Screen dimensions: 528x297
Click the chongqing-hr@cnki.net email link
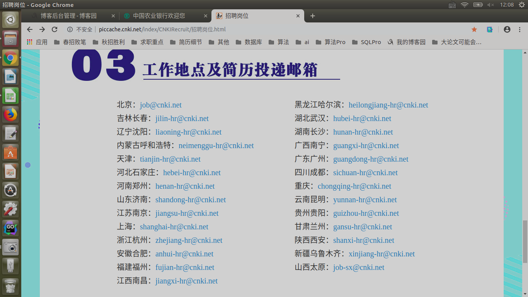tap(354, 186)
